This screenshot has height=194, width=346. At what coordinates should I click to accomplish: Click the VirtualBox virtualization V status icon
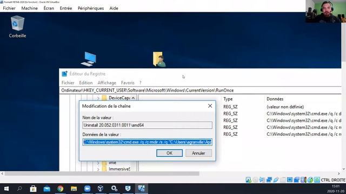tap(303, 179)
